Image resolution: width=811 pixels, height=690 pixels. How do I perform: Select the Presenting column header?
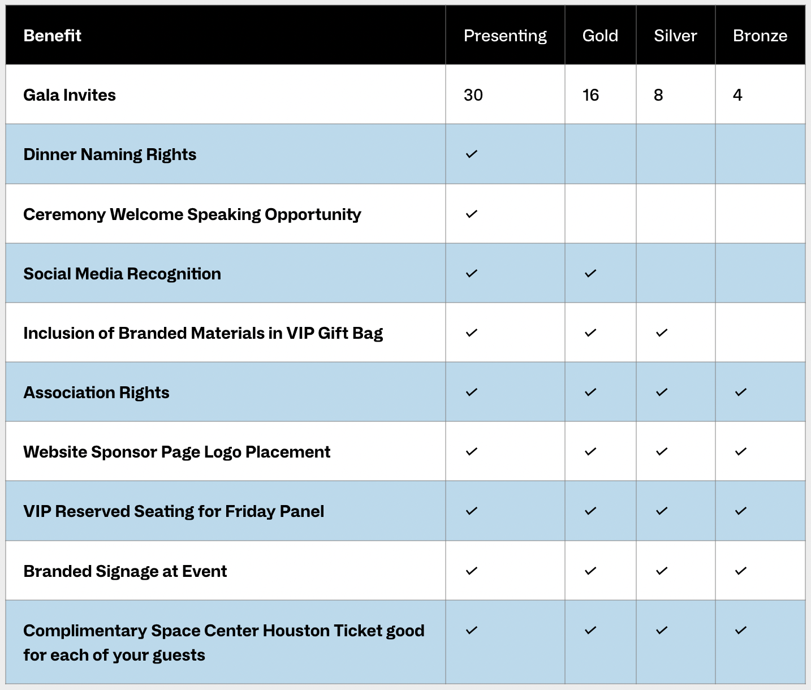(505, 36)
